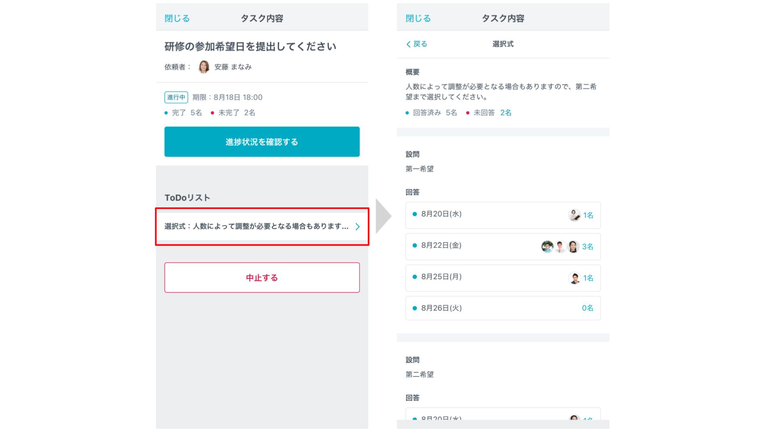Click the 第一希望 question label
Image resolution: width=768 pixels, height=432 pixels.
tap(420, 169)
